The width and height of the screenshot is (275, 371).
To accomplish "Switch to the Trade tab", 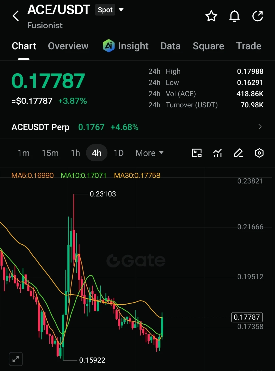I will [249, 46].
